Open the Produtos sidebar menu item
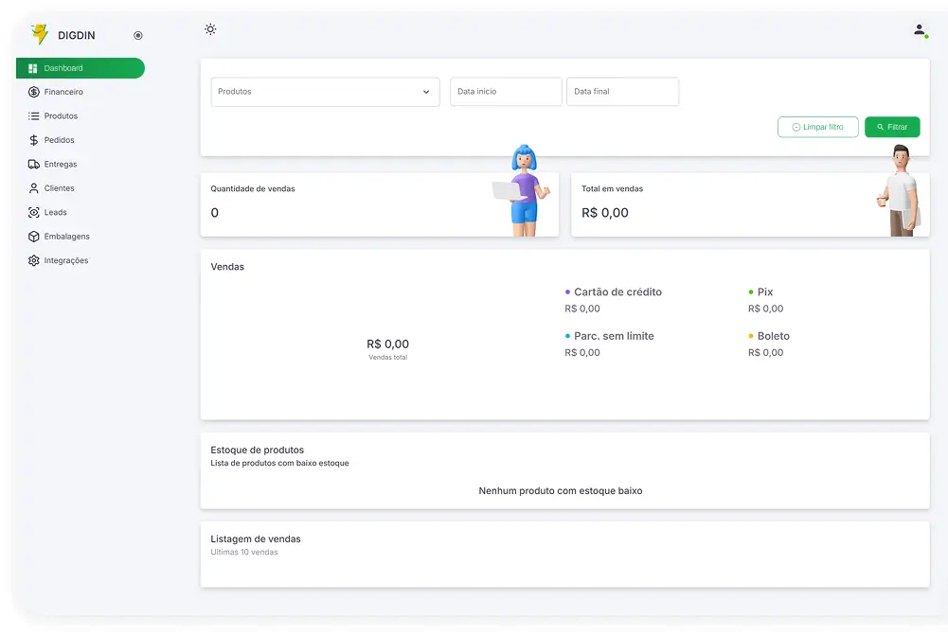948x636 pixels. 61,116
